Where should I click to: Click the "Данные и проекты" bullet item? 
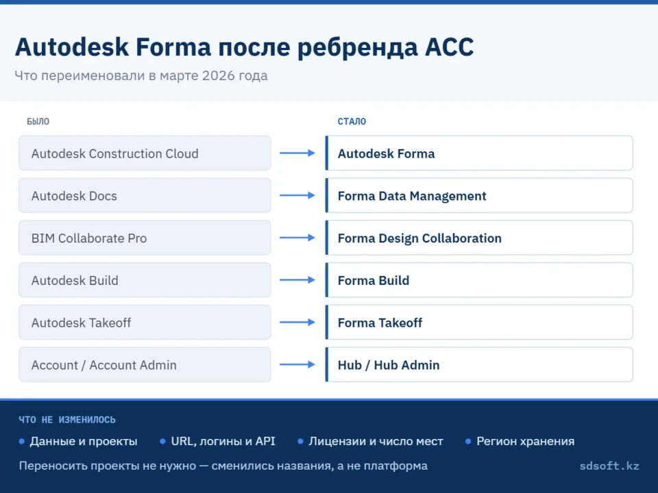click(78, 442)
